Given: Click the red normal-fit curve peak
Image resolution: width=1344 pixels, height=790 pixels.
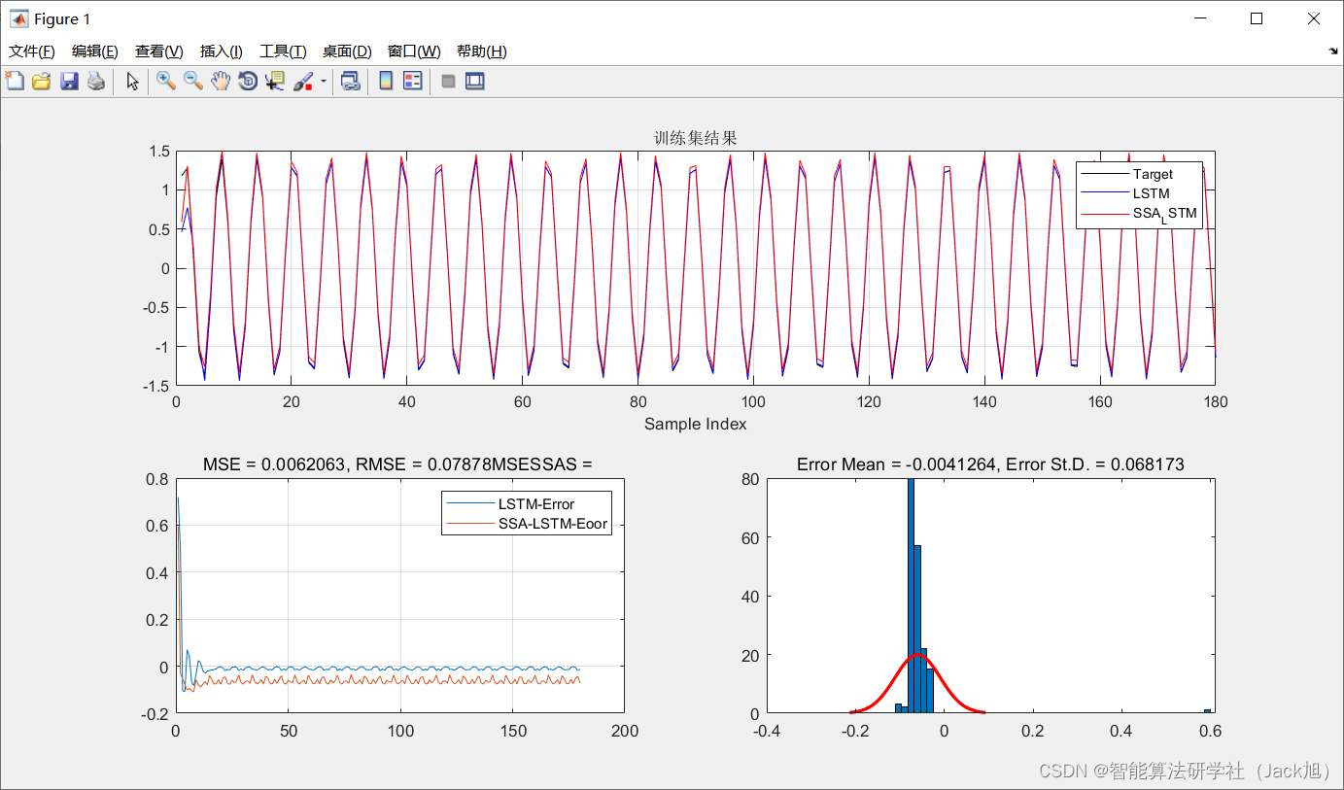Looking at the screenshot, I should coord(917,656).
